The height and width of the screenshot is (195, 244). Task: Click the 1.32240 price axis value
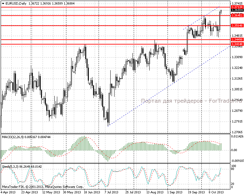coord(237,68)
